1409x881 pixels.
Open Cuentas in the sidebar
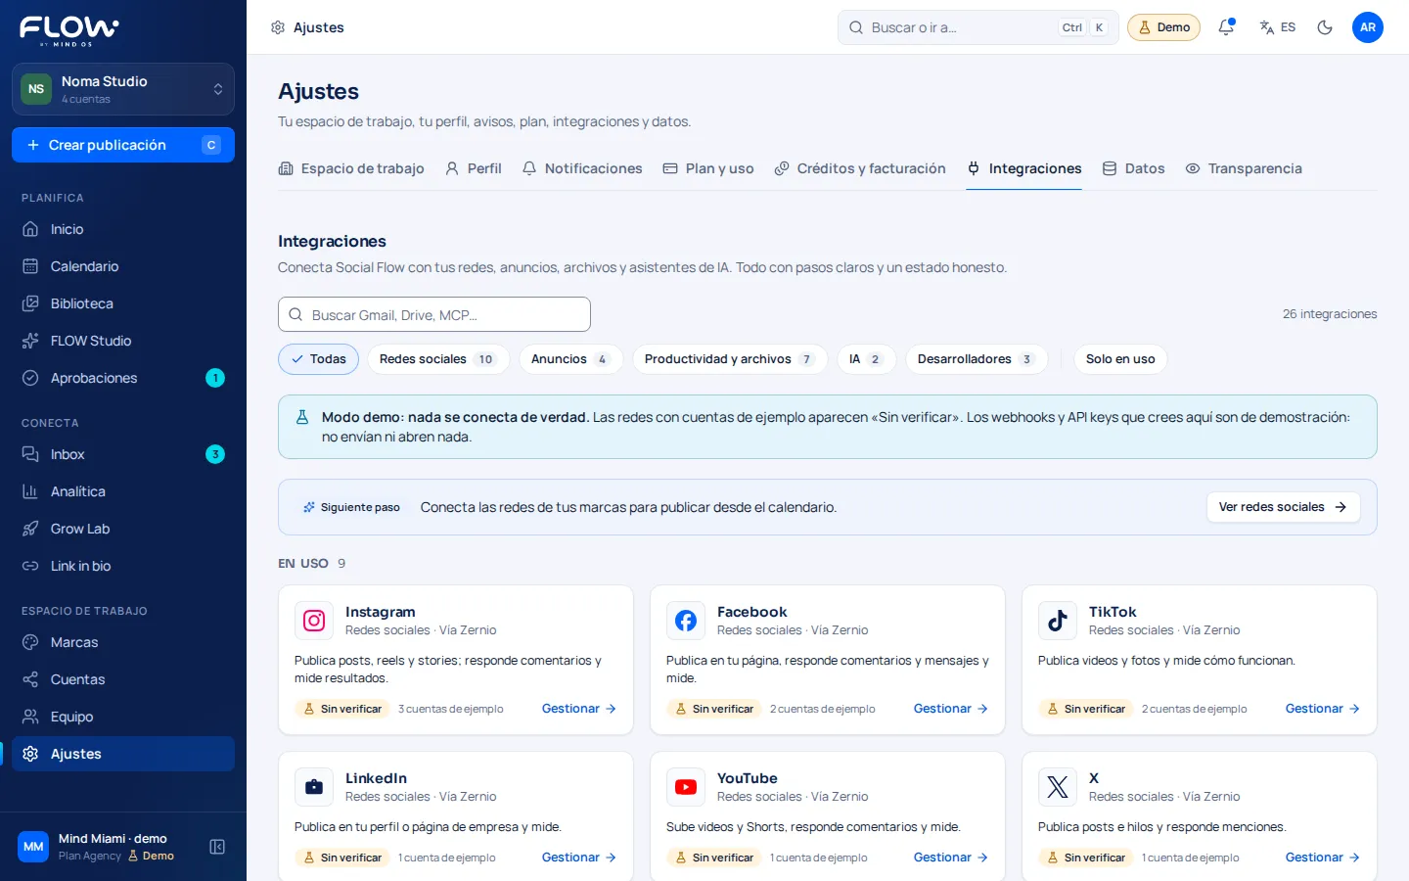[123, 679]
